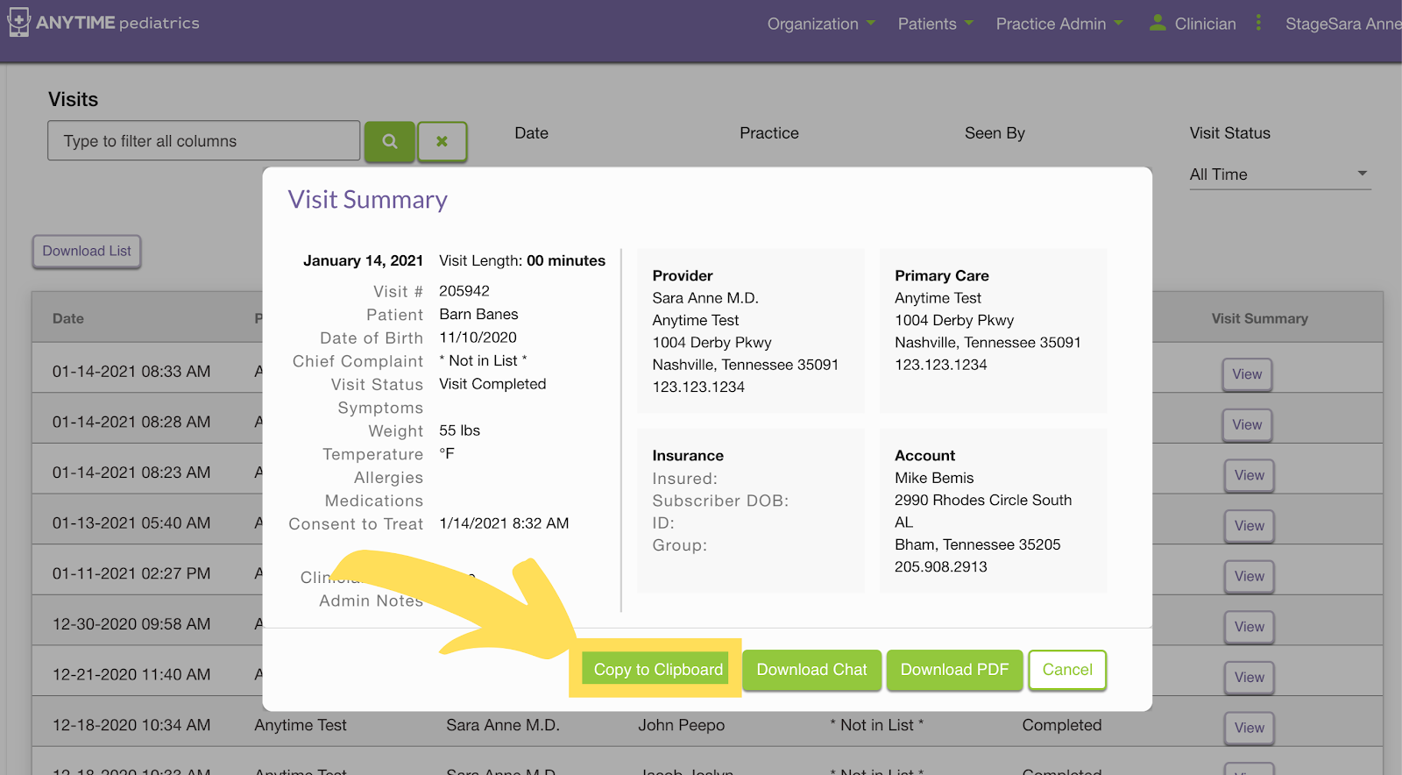Viewport: 1402px width, 775px height.
Task: View summary for 12-18-2020 10:34 AM visit
Action: coord(1250,728)
